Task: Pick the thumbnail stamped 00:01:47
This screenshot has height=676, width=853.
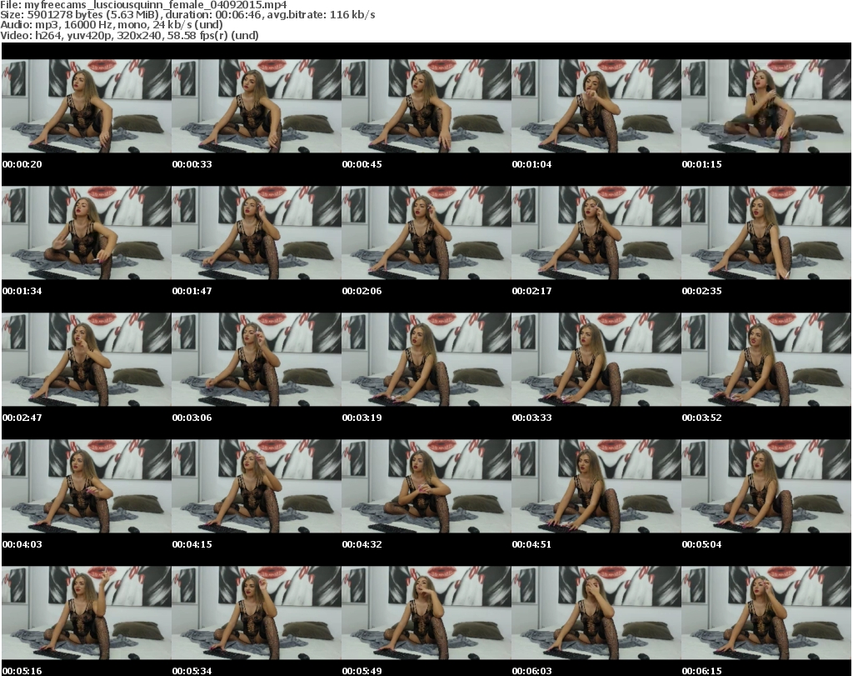Action: [x=257, y=233]
